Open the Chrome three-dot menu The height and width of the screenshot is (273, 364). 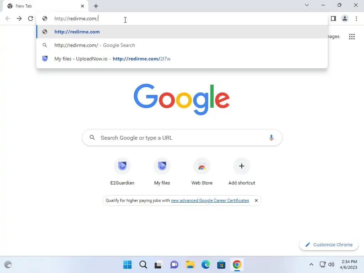point(356,18)
